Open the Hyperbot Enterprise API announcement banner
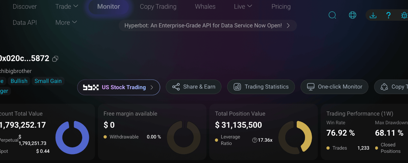The image size is (408, 163). (x=208, y=25)
